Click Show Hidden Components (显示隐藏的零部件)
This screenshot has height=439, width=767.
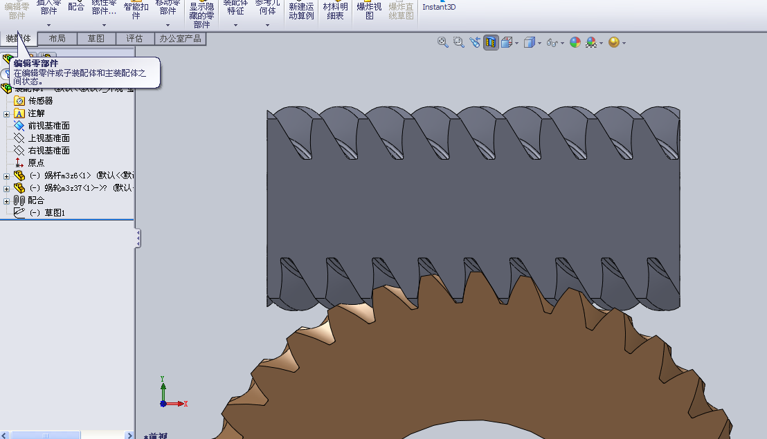pos(201,14)
